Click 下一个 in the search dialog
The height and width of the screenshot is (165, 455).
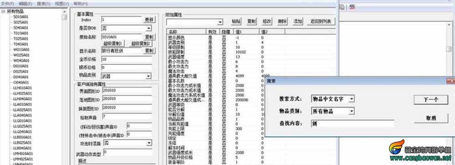pyautogui.click(x=431, y=99)
